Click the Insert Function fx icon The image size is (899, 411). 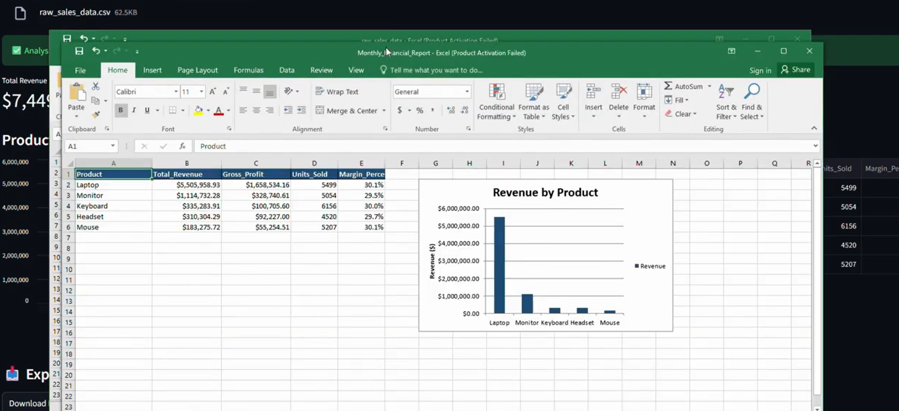pos(183,146)
